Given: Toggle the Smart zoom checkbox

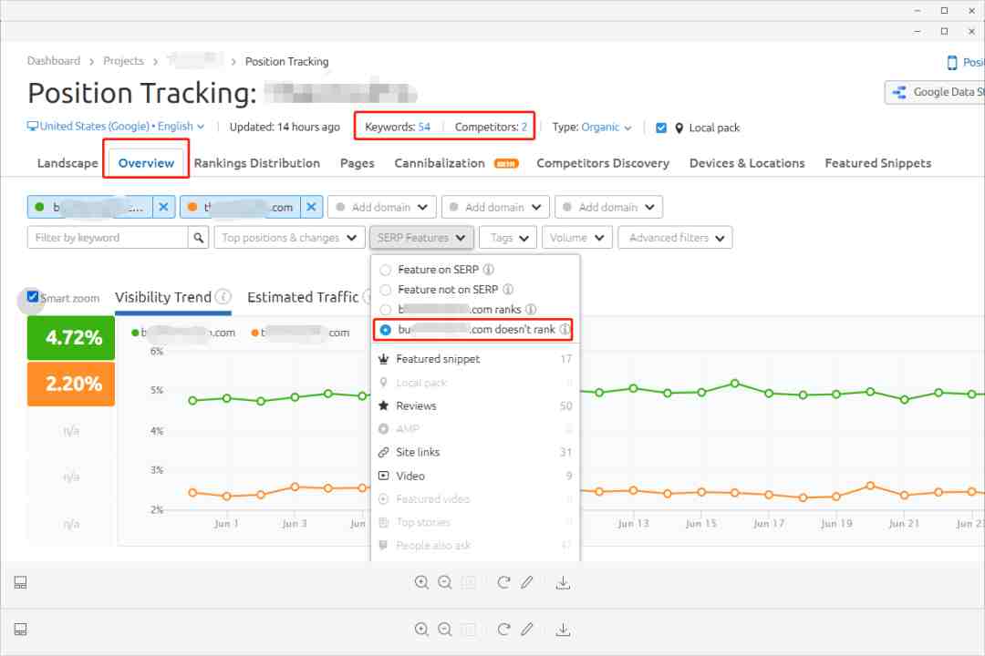Looking at the screenshot, I should click(x=33, y=296).
